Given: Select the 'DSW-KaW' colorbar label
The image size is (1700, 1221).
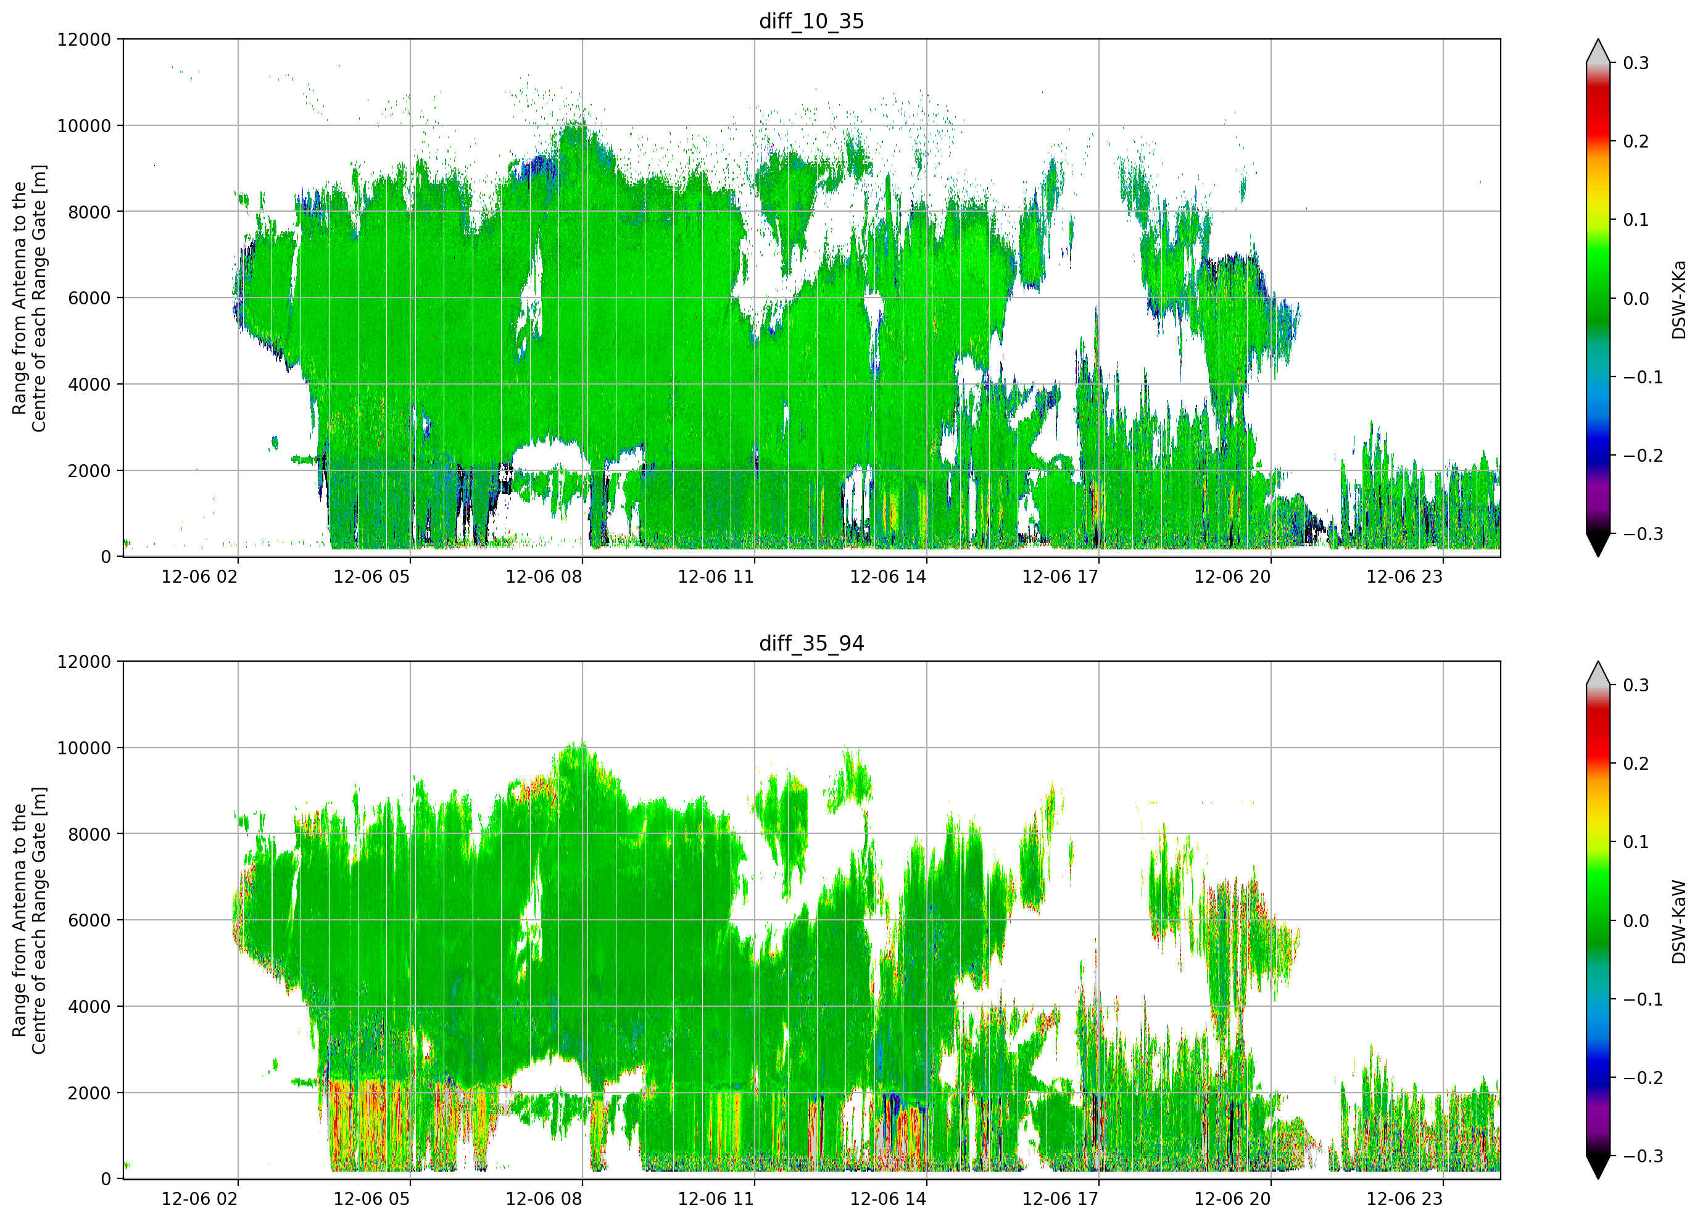Looking at the screenshot, I should tap(1679, 922).
